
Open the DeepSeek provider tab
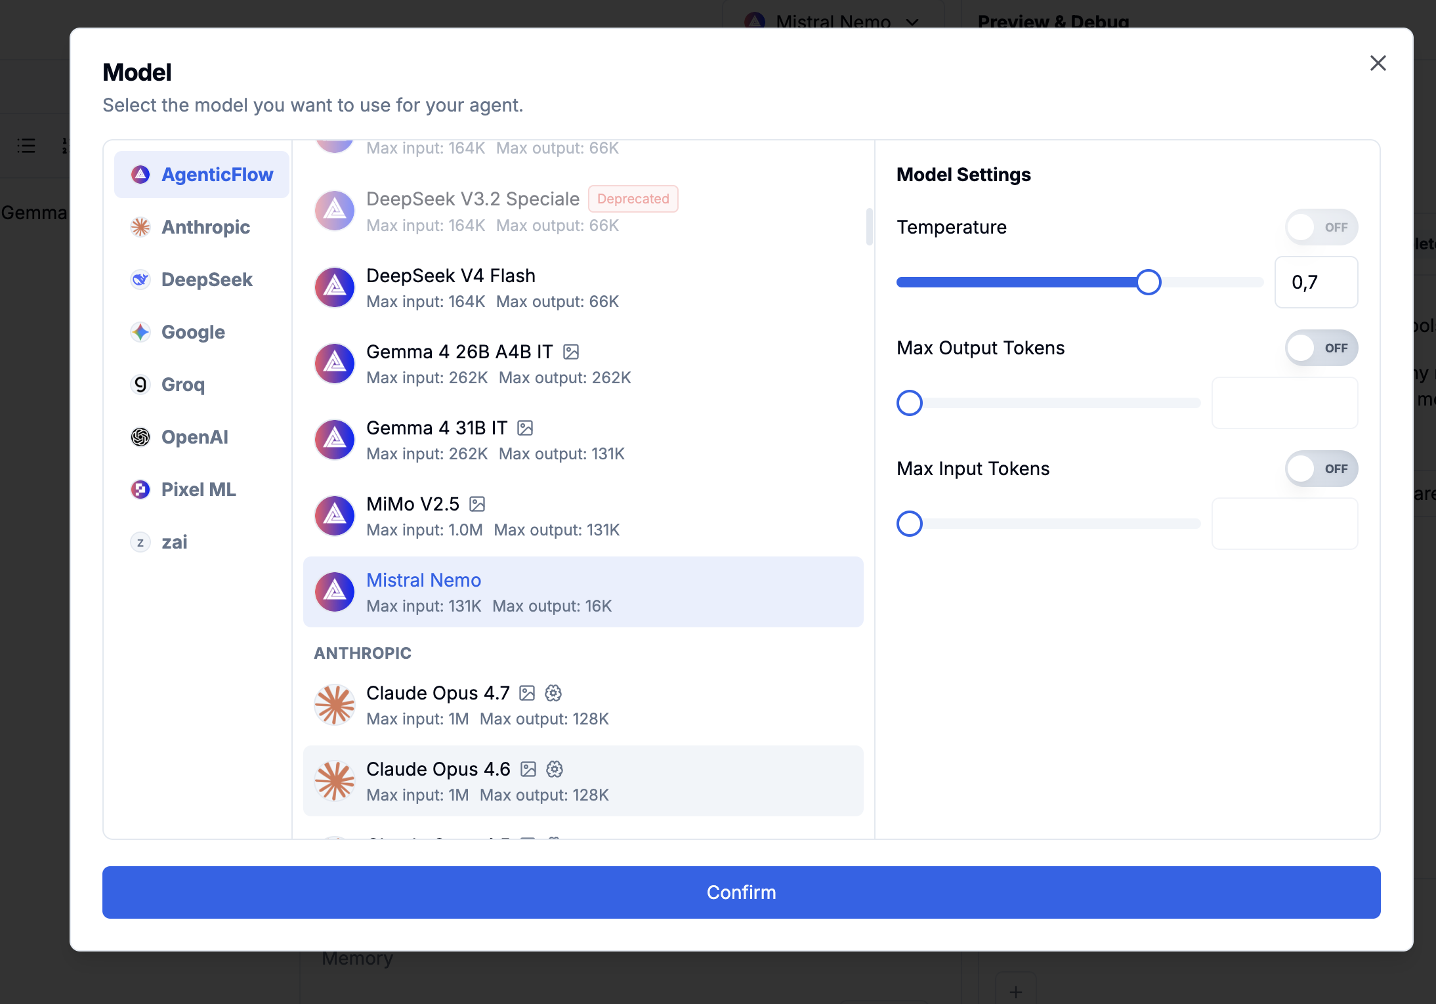tap(201, 280)
